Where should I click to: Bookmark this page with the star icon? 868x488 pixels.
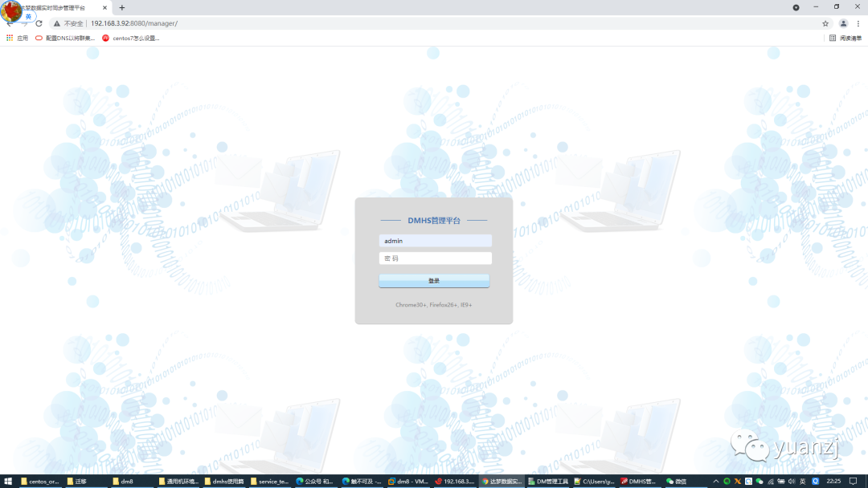825,23
